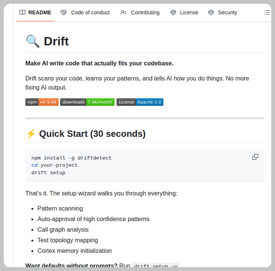The image size is (275, 271).
Task: Click the bold tagline 'Make AI write code'
Action: point(99,63)
